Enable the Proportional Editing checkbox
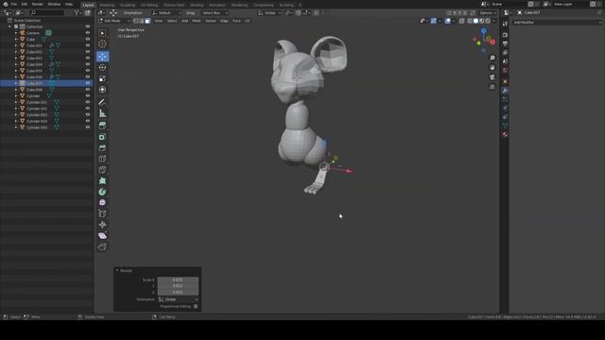The height and width of the screenshot is (340, 605). coord(196,306)
